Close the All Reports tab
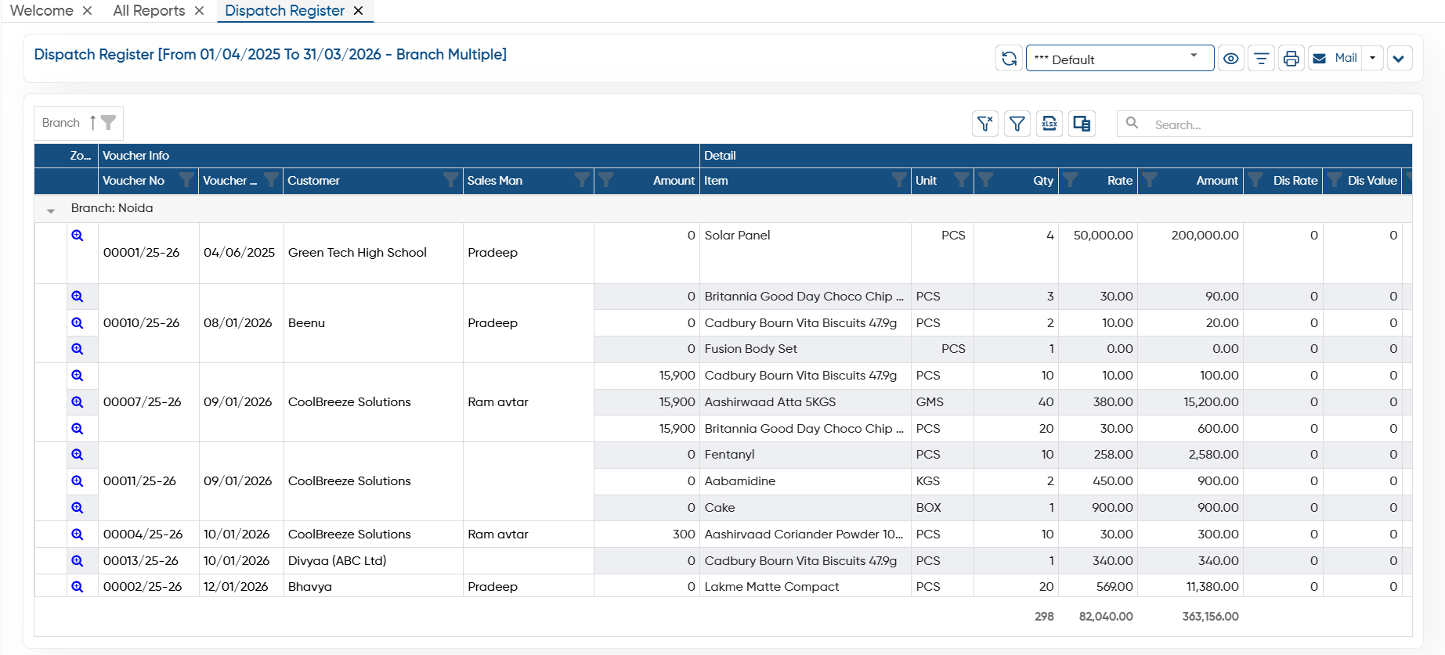Image resolution: width=1445 pixels, height=655 pixels. (x=200, y=11)
